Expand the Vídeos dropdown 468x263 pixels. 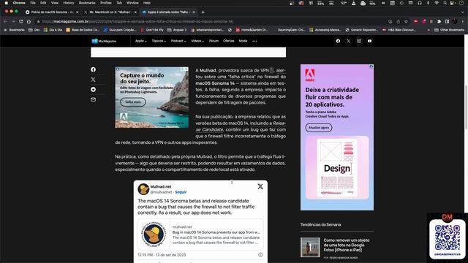pyautogui.click(x=197, y=41)
